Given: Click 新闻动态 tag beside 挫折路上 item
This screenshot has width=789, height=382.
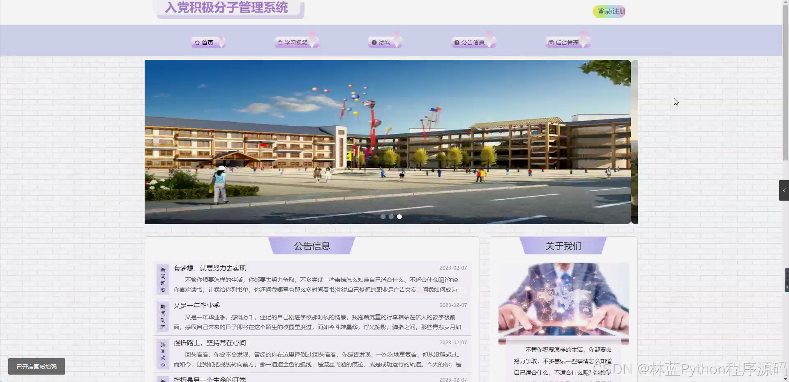Looking at the screenshot, I should 163,354.
